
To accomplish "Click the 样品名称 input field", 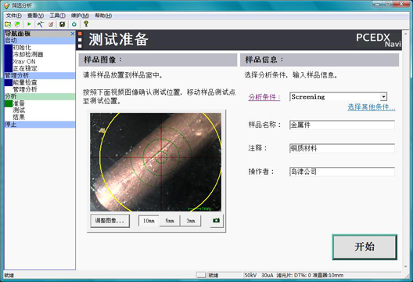I will coord(342,125).
